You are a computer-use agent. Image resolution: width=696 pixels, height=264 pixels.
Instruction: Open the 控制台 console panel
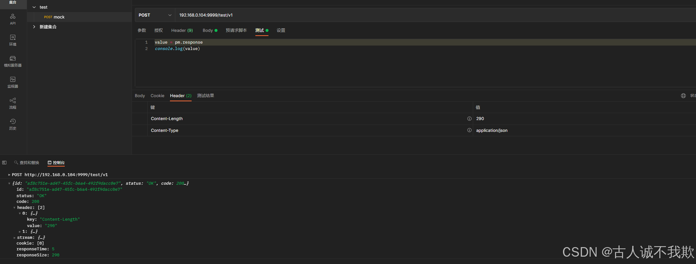56,163
